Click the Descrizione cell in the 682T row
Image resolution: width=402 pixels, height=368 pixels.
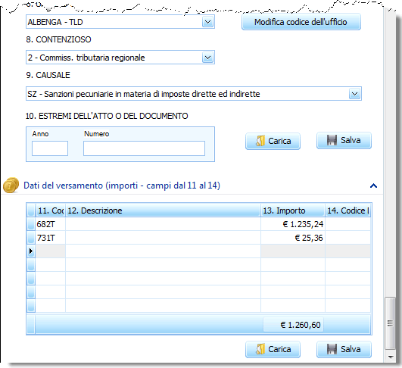pyautogui.click(x=163, y=224)
